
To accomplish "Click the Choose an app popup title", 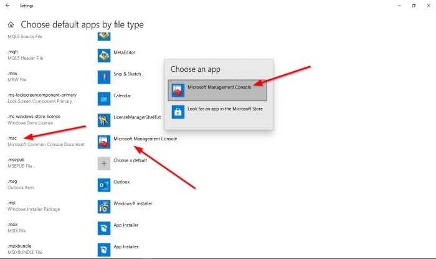I will [x=196, y=69].
